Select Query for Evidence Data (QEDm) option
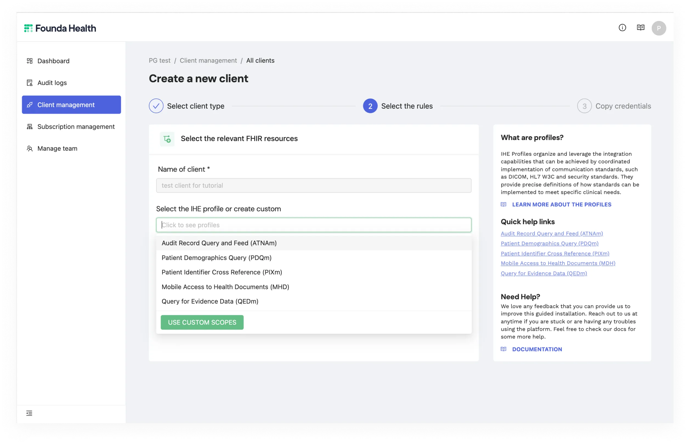Image resolution: width=690 pixels, height=444 pixels. [x=313, y=301]
